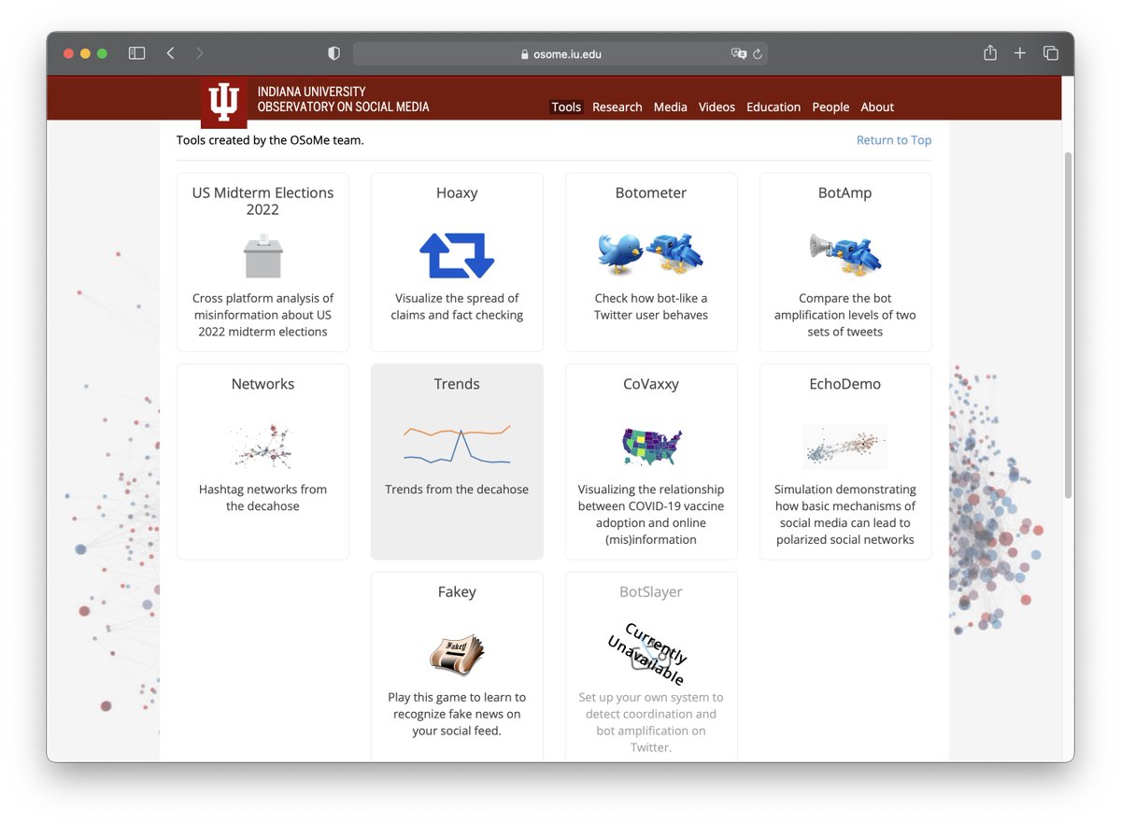
Task: Toggle the Safari sidebar button
Action: (x=136, y=53)
